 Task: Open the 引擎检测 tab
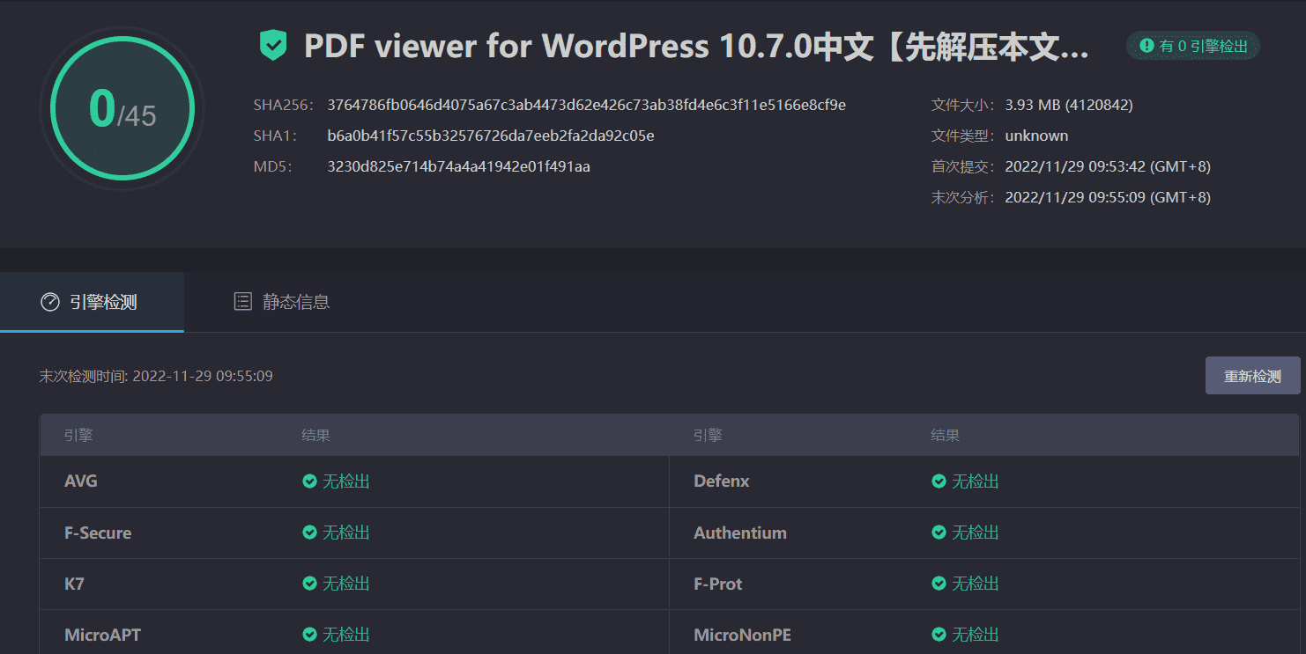tap(92, 302)
